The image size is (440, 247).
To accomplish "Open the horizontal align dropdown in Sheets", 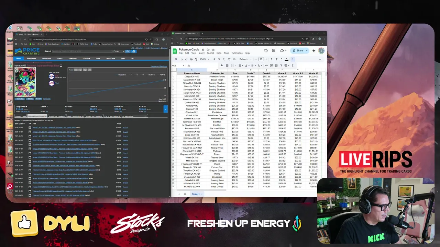I will (241, 65).
